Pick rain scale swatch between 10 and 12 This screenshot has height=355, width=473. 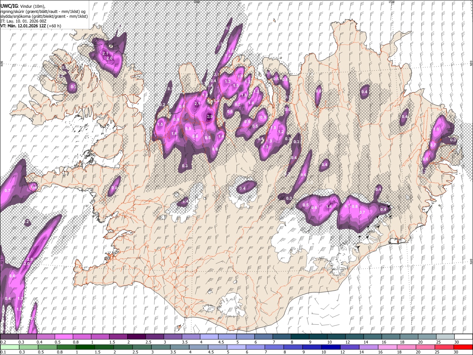[x=331, y=347]
